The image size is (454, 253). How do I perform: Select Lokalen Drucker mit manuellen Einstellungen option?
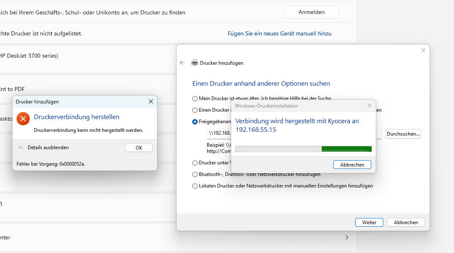pos(194,186)
